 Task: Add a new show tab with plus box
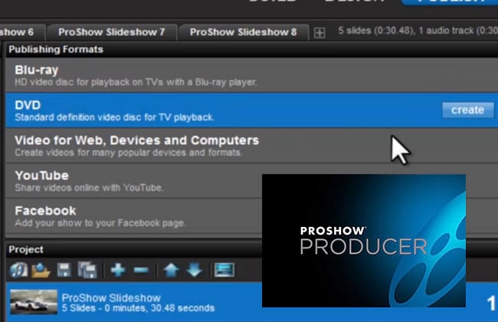point(319,32)
